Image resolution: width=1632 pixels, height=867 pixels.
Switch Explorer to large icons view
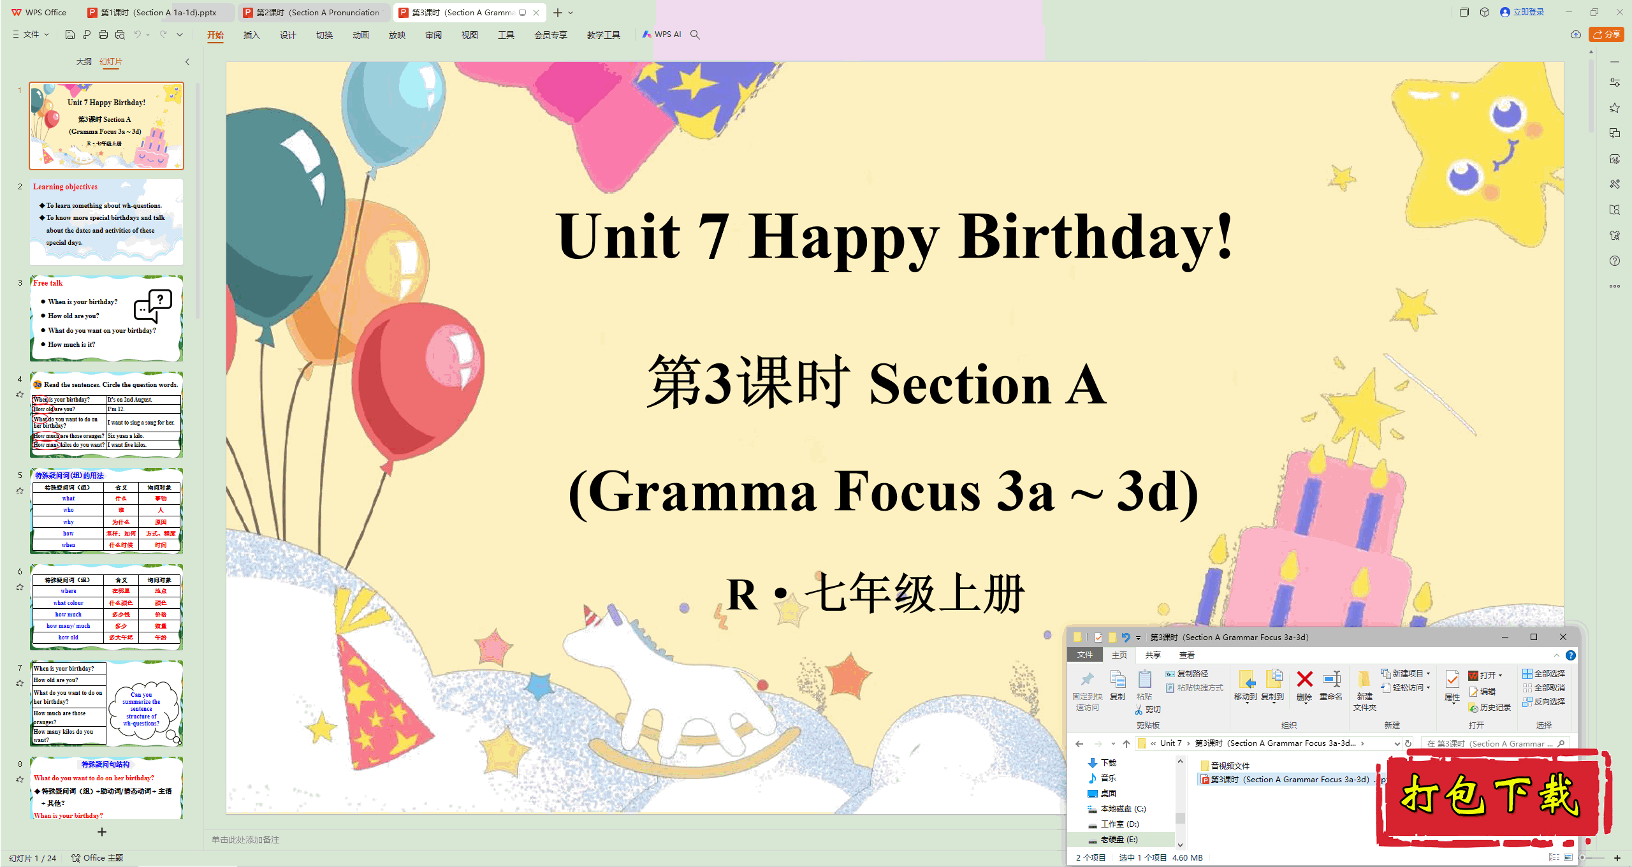coord(1569,857)
